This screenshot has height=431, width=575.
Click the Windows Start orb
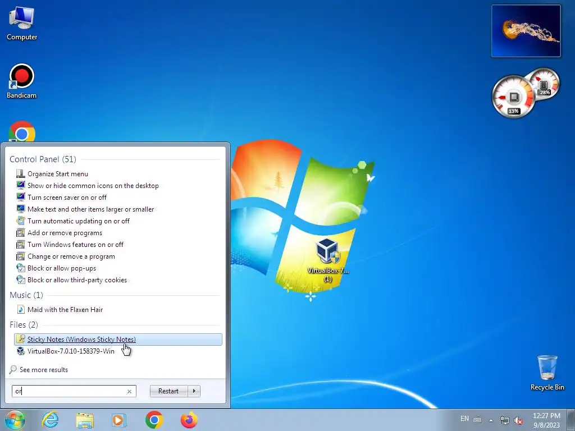(15, 420)
